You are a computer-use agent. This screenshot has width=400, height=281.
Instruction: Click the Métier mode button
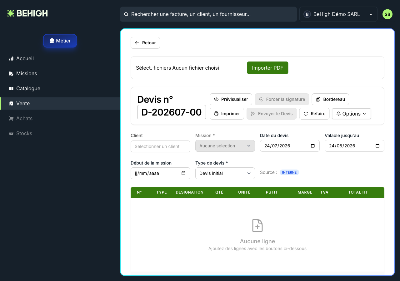(60, 41)
